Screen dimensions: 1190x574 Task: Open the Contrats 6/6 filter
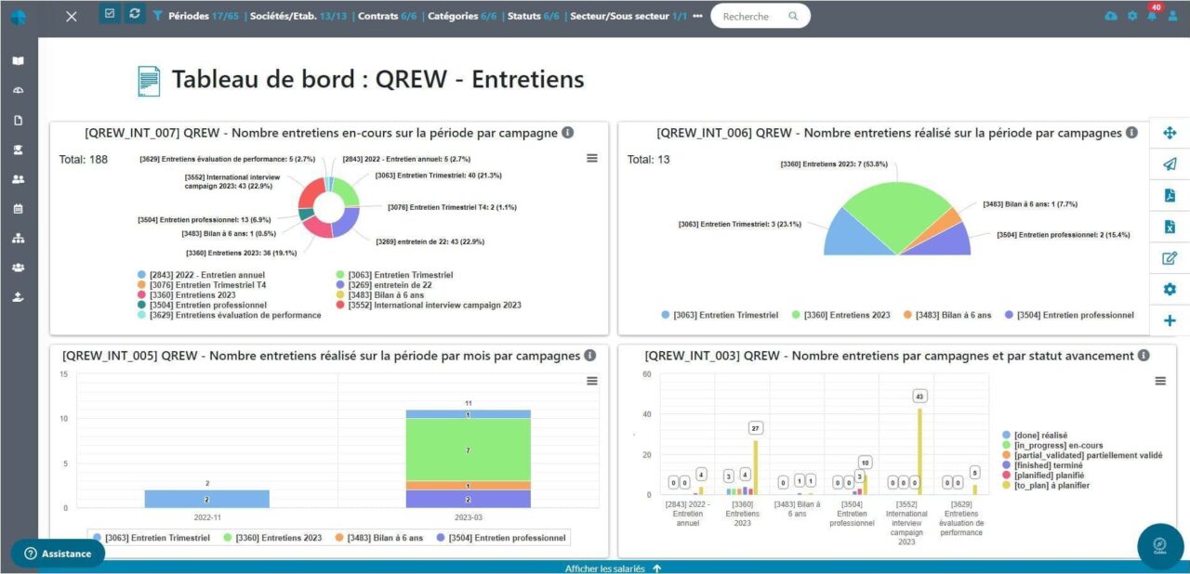(x=387, y=16)
